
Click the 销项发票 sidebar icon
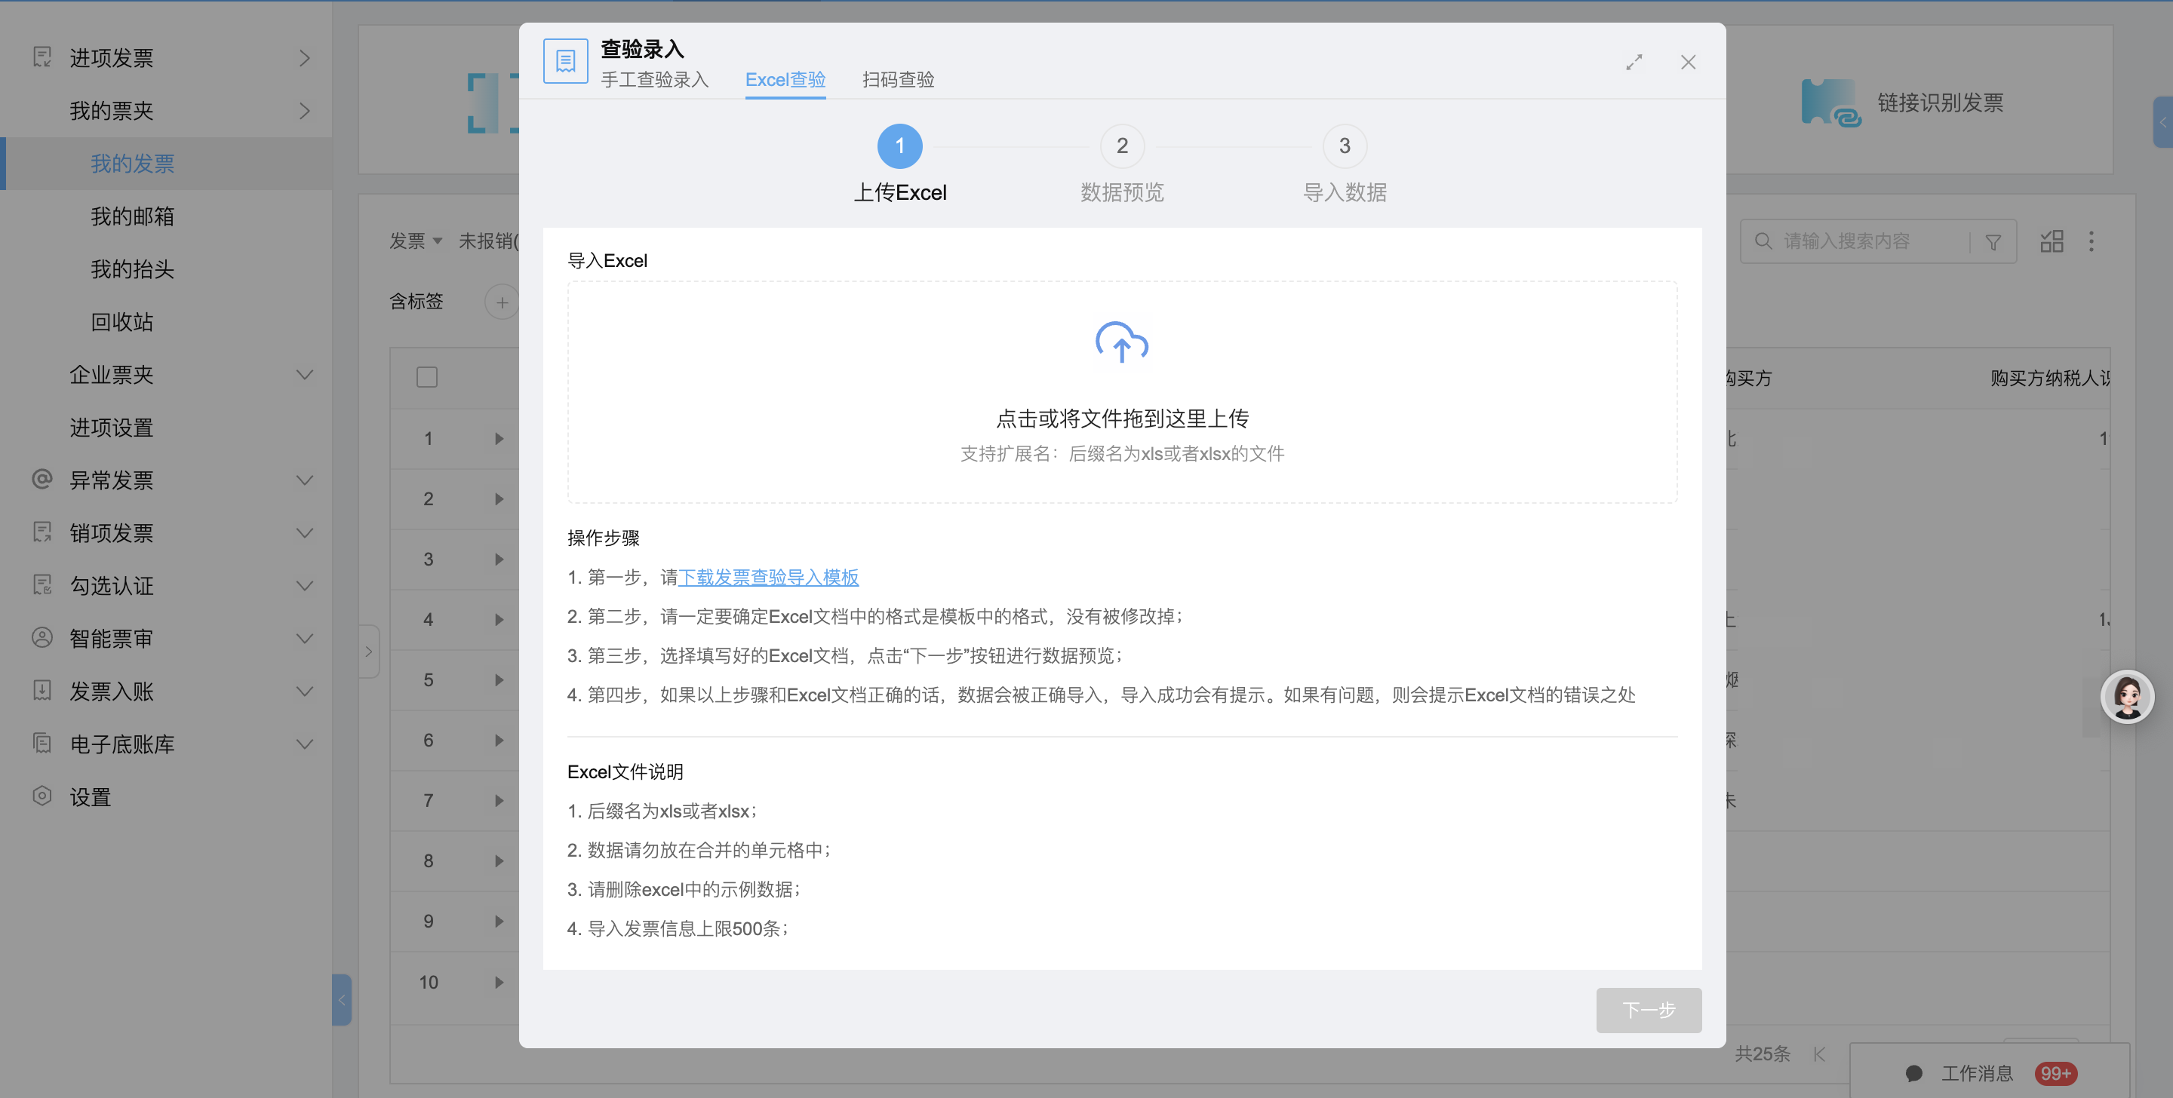[42, 532]
